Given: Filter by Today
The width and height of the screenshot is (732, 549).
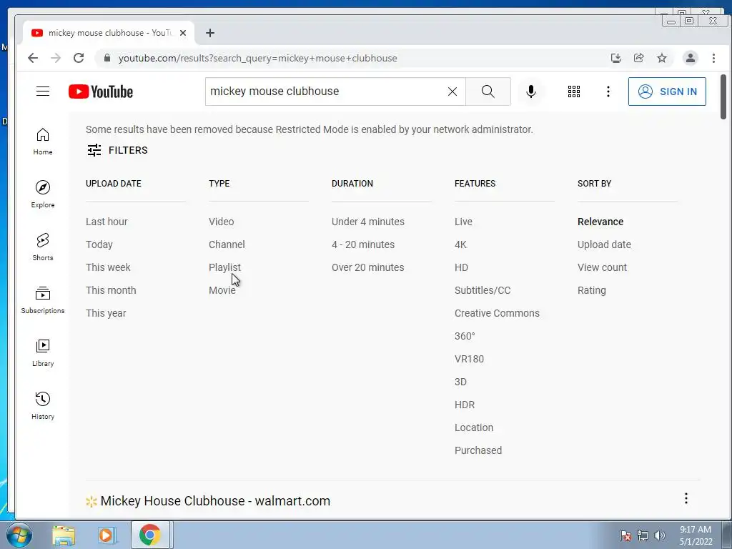Looking at the screenshot, I should coord(99,244).
